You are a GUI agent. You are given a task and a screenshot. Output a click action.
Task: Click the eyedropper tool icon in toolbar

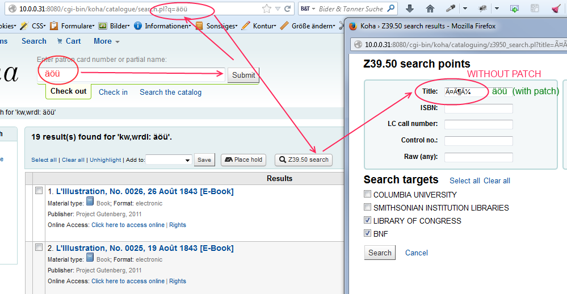450,9
